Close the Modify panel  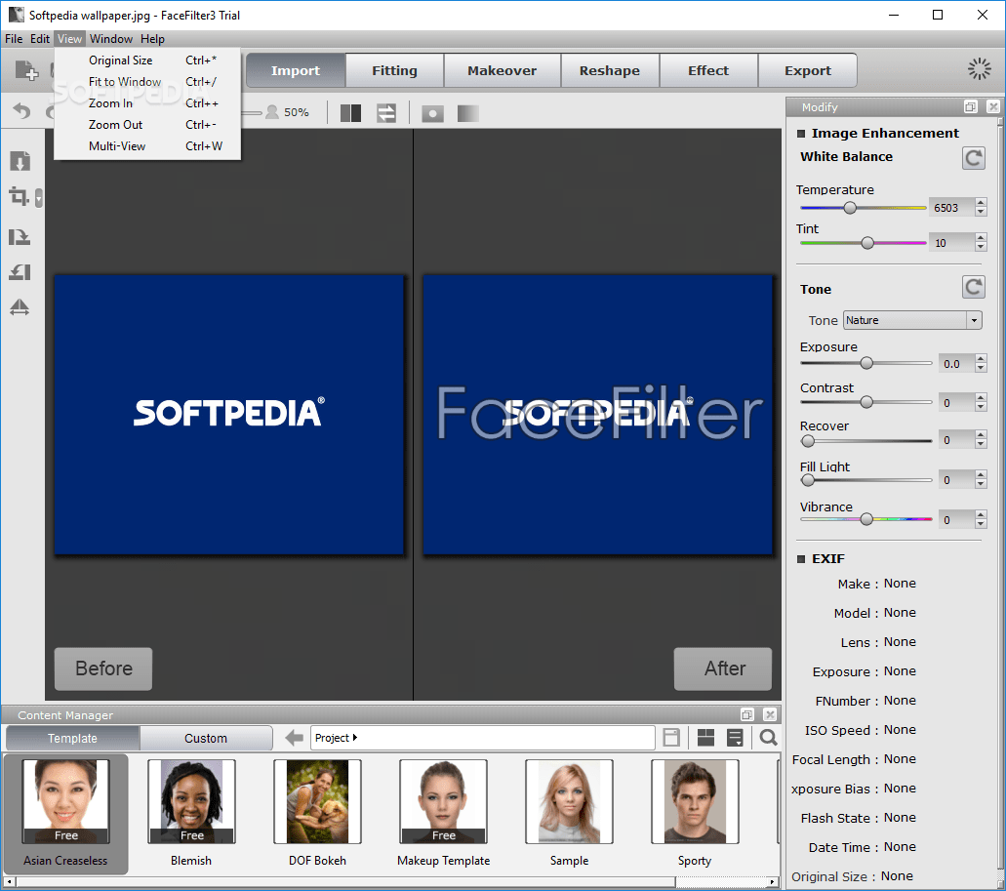pos(993,106)
